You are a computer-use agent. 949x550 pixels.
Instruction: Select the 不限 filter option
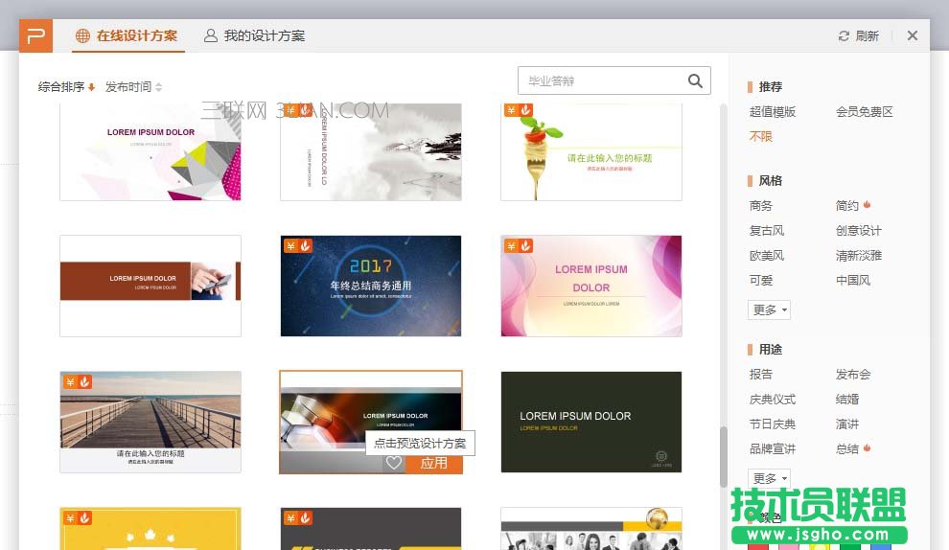click(x=761, y=136)
